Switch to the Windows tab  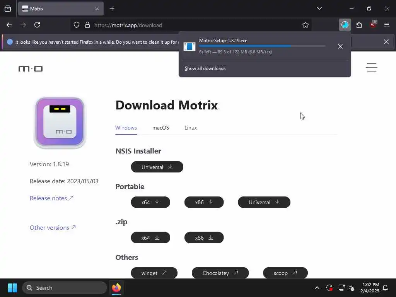click(x=126, y=128)
